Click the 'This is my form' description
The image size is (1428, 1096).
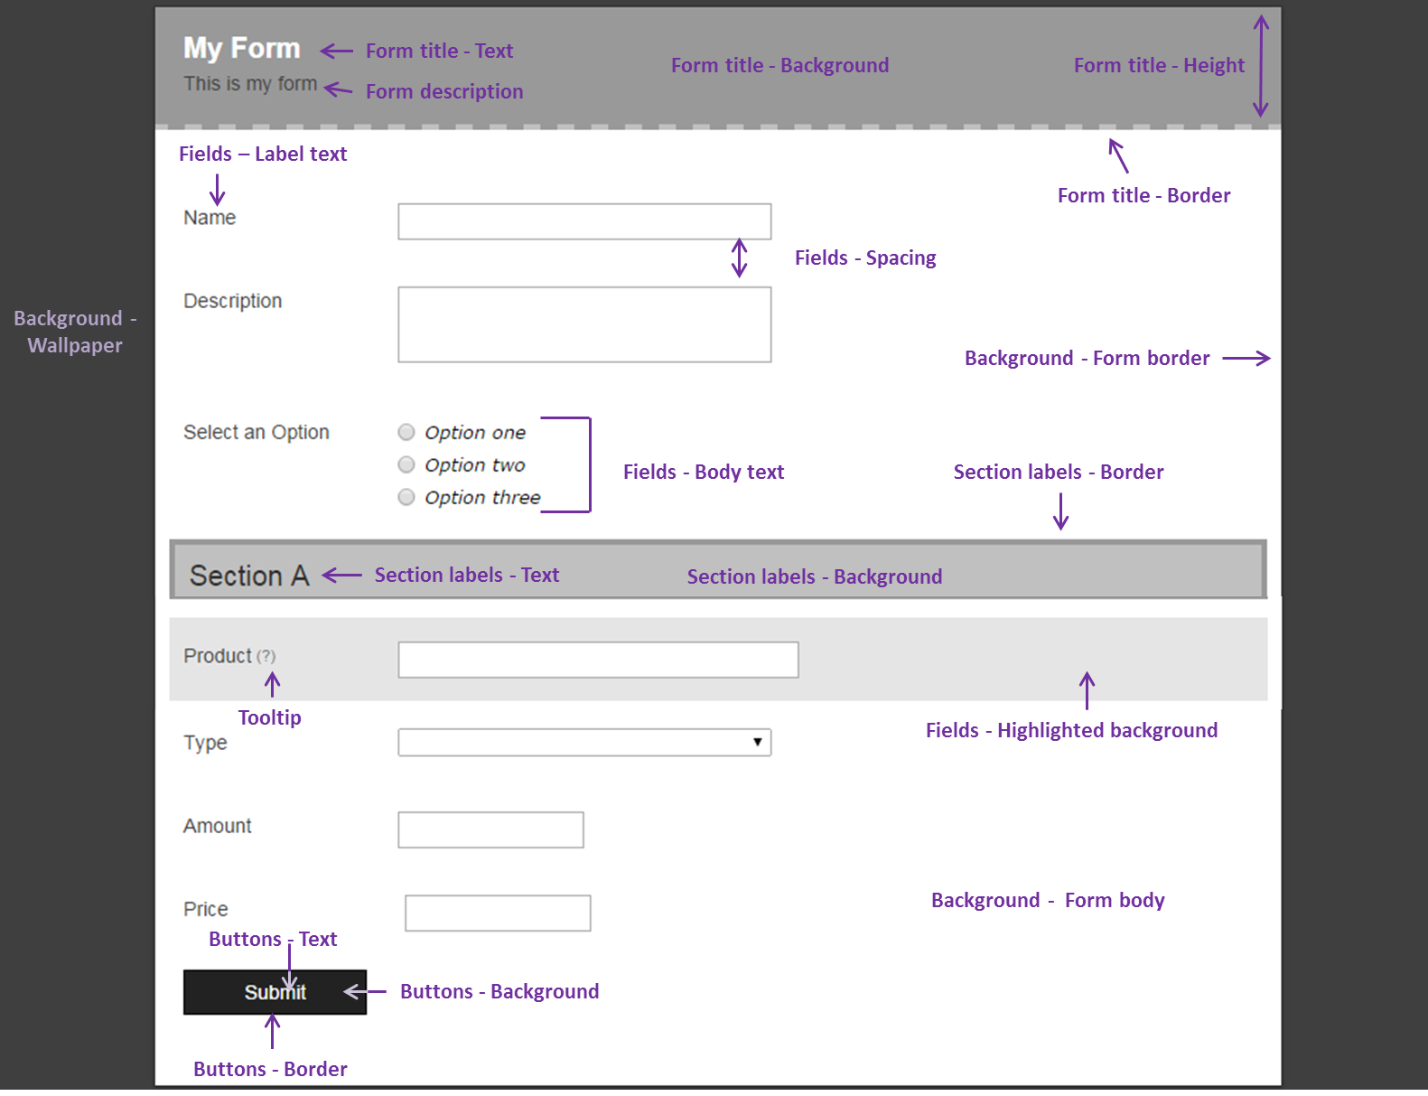[x=250, y=84]
